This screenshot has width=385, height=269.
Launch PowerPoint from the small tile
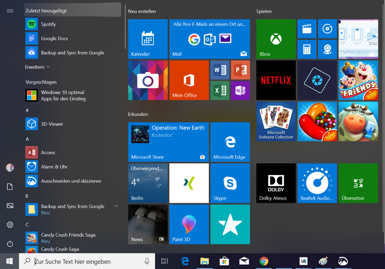point(241,70)
